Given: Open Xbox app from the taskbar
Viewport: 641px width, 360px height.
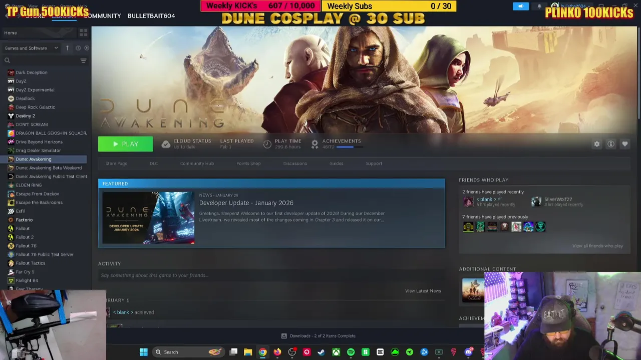Looking at the screenshot, I should coord(336,352).
